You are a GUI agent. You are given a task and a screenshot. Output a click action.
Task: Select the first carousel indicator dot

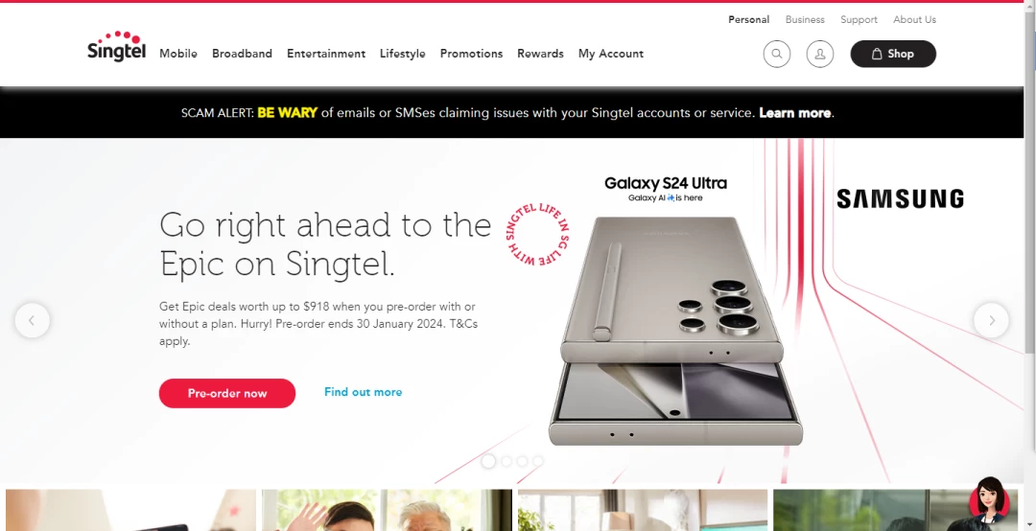click(488, 461)
